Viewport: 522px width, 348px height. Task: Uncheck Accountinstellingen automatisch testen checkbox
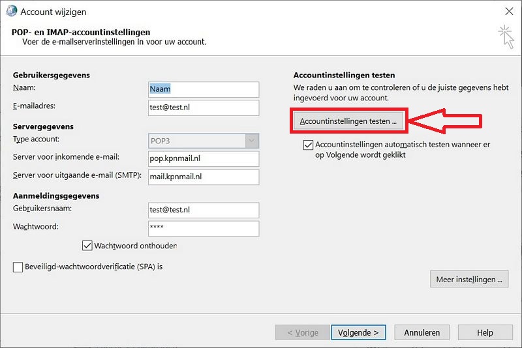click(x=308, y=145)
